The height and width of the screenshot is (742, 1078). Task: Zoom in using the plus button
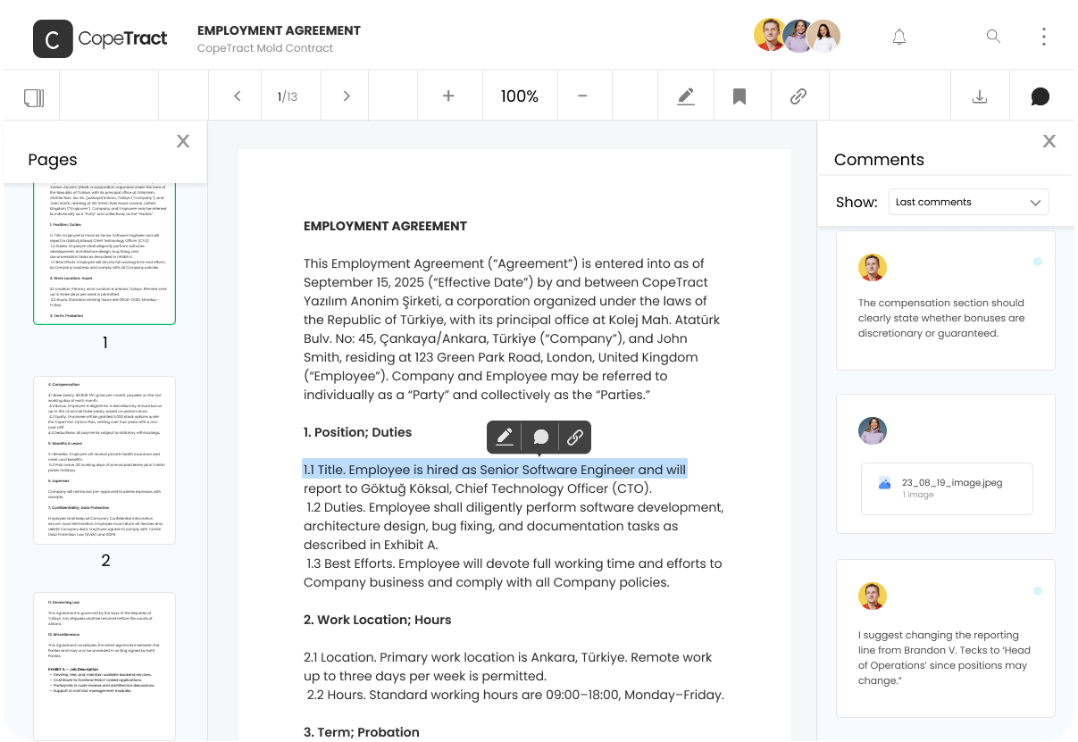point(449,96)
